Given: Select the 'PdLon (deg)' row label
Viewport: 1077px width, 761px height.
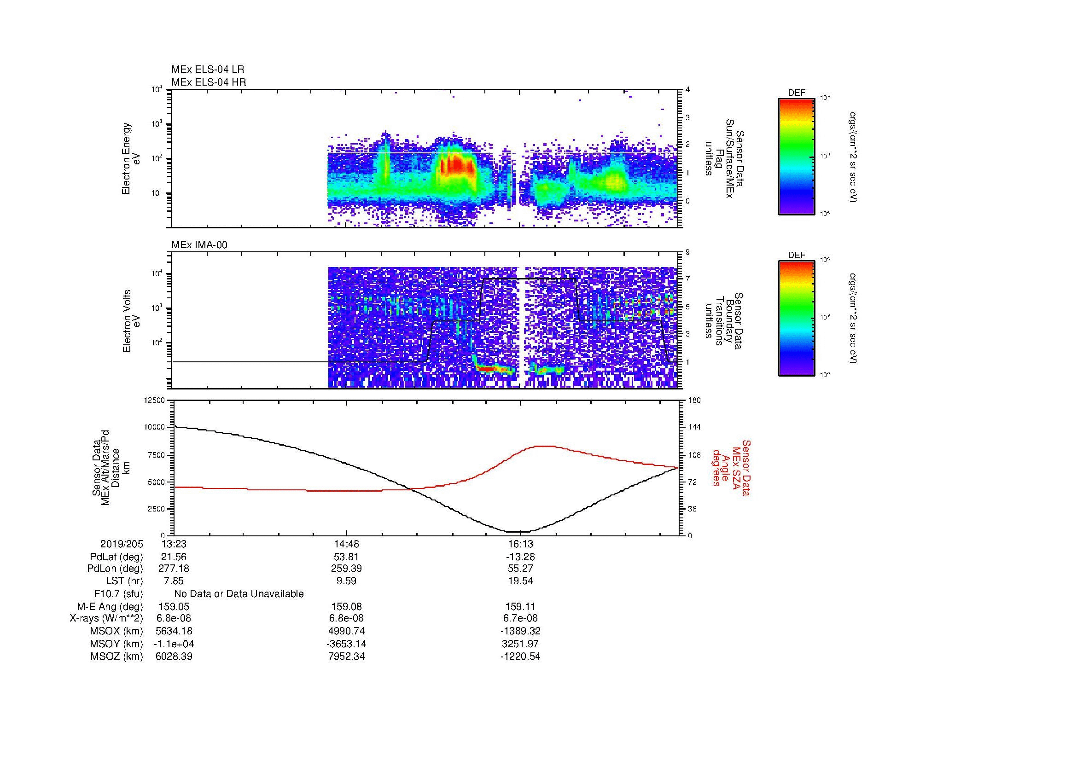Looking at the screenshot, I should (x=115, y=569).
